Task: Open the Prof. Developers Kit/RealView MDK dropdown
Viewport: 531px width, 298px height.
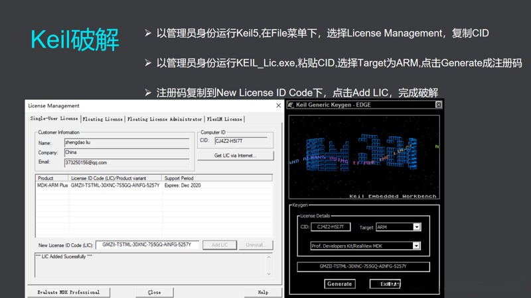Action: point(416,246)
